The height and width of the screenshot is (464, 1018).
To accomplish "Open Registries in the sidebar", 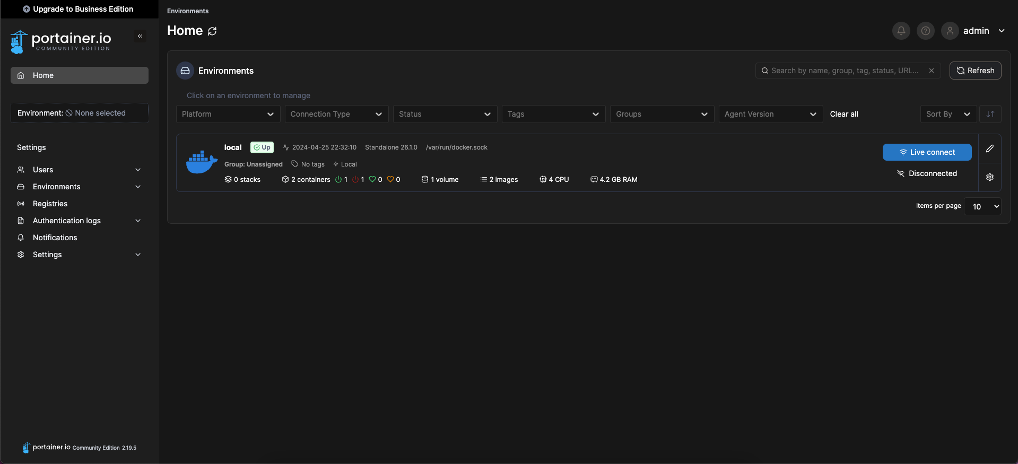I will 80,204.
